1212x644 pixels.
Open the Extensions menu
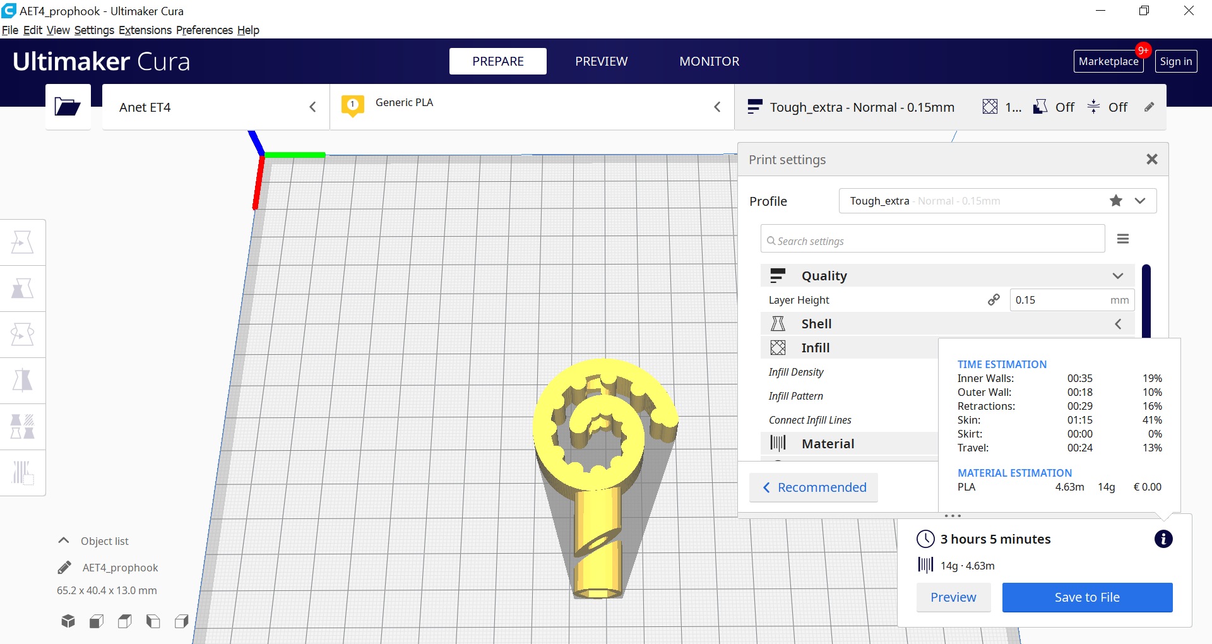[145, 30]
